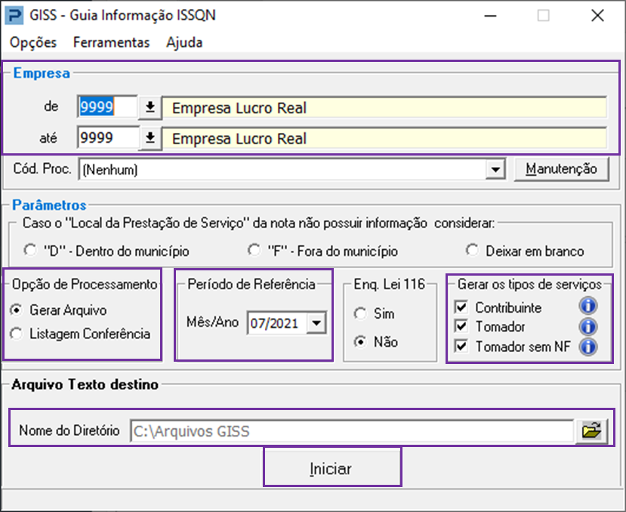Uncheck the Contribuinte checkbox

[x=461, y=308]
